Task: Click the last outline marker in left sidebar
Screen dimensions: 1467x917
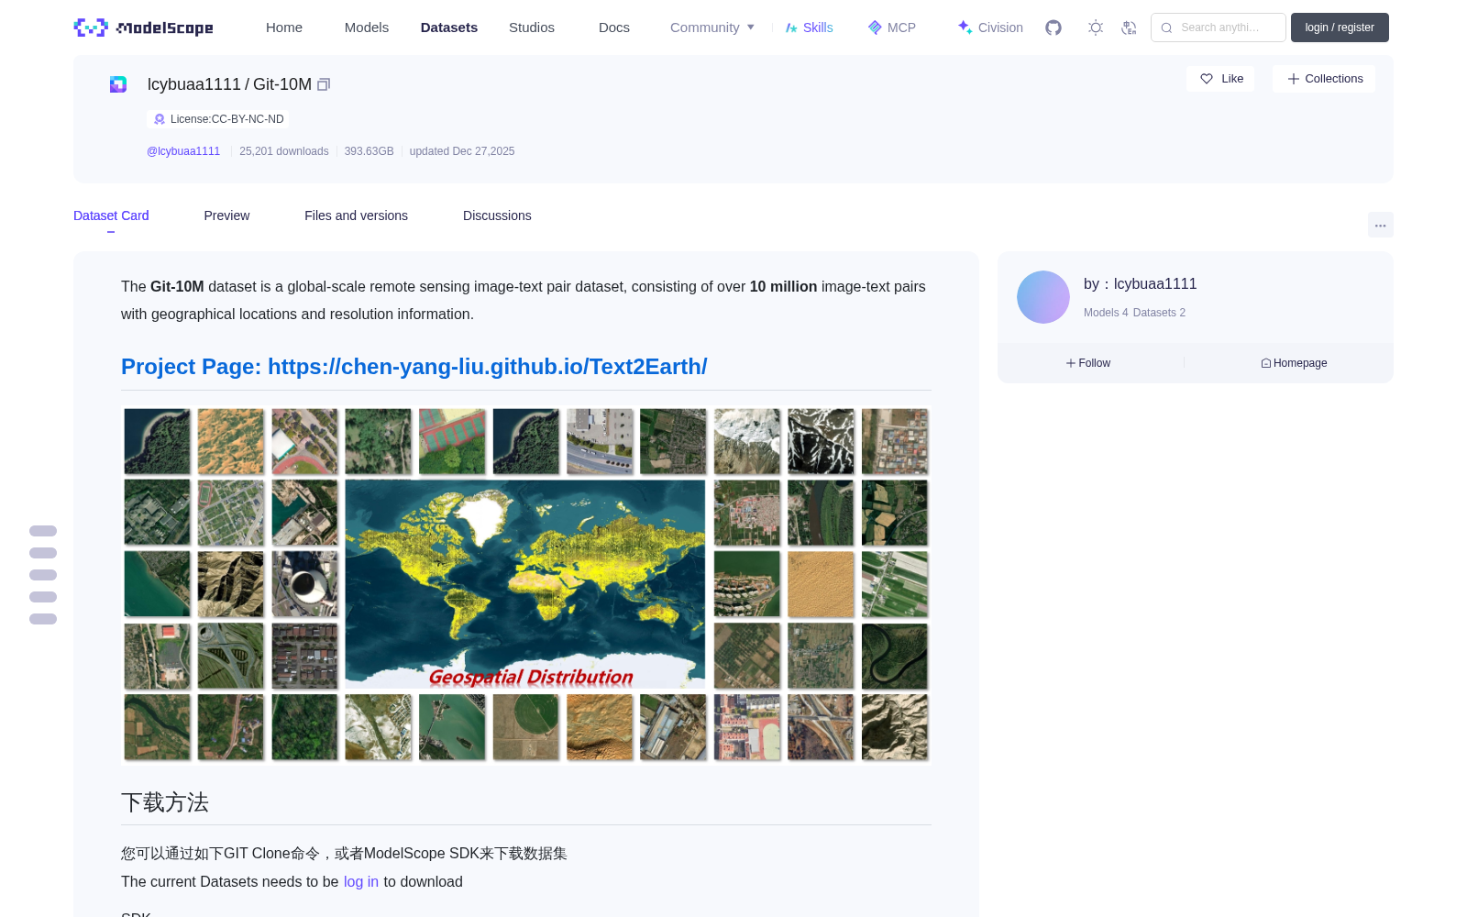Action: tap(43, 619)
